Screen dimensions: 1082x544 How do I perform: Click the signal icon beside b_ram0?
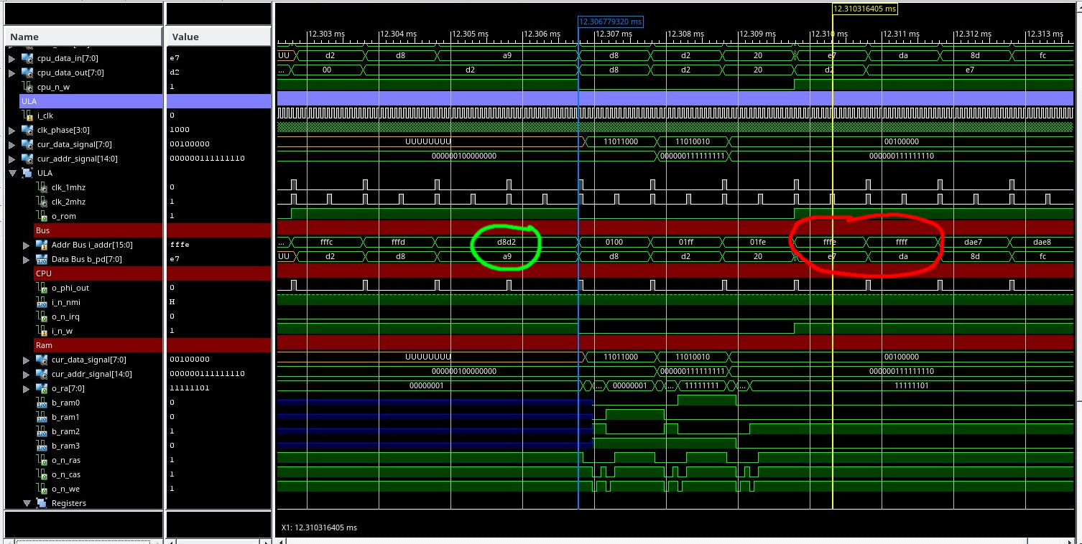tap(42, 403)
